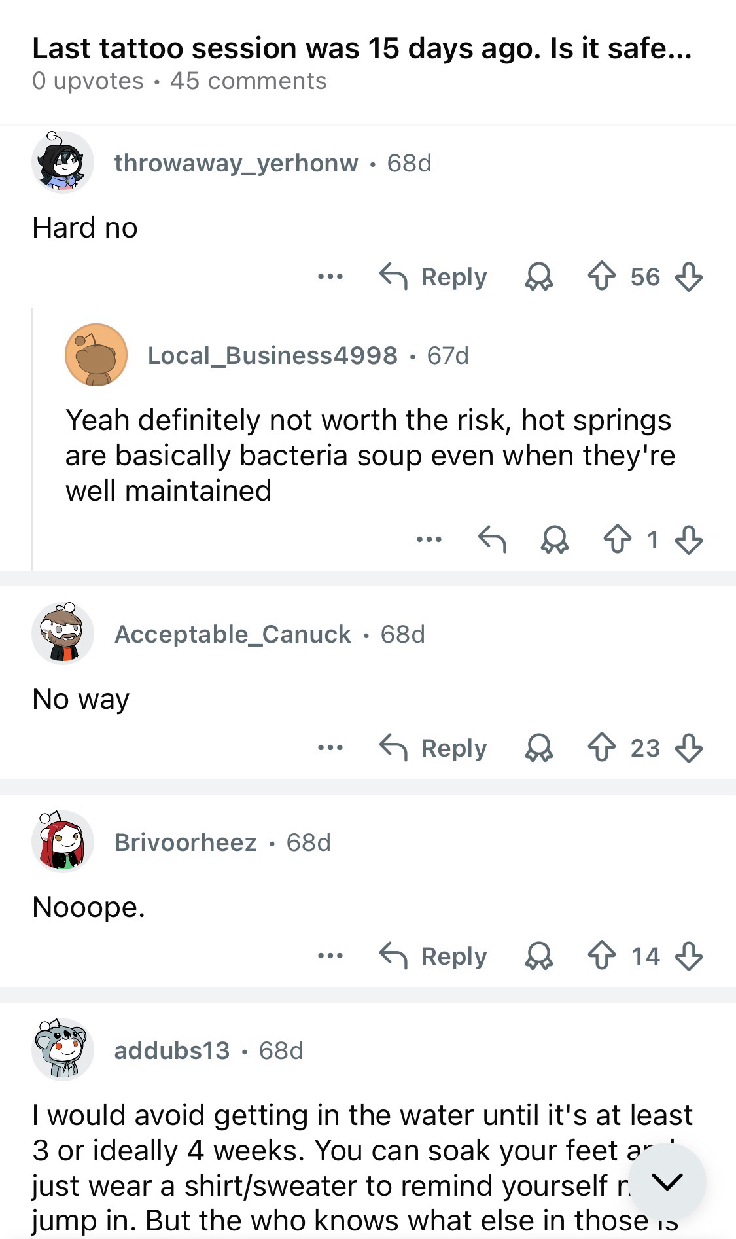Screen dimensions: 736x1239
Task: Open overflow menu on Local_Business4998's reply
Action: (429, 540)
